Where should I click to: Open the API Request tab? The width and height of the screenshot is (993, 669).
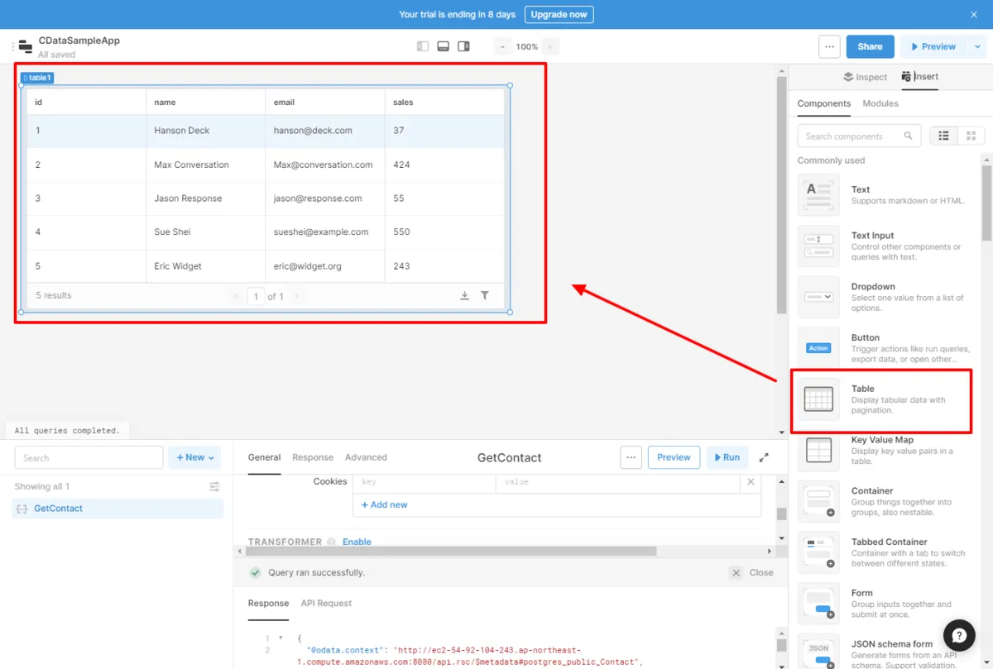tap(326, 604)
